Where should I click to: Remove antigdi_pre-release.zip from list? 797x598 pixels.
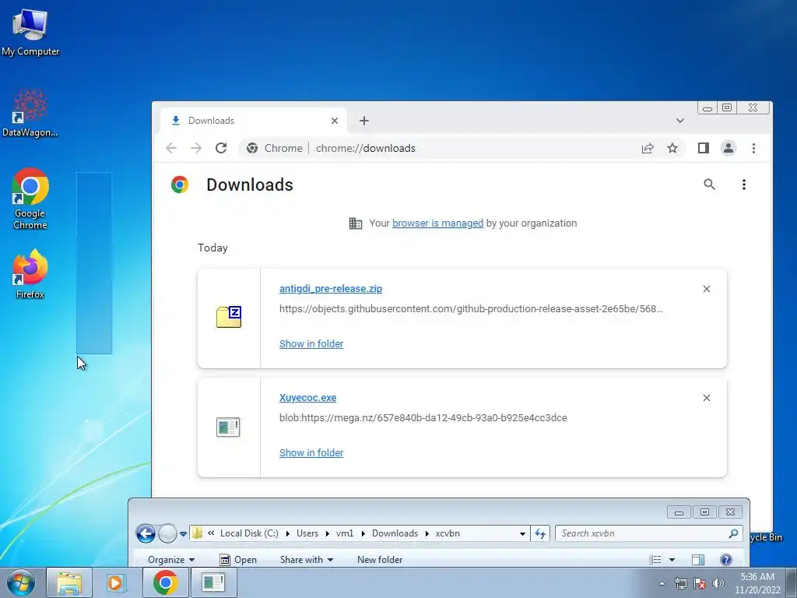(x=707, y=289)
